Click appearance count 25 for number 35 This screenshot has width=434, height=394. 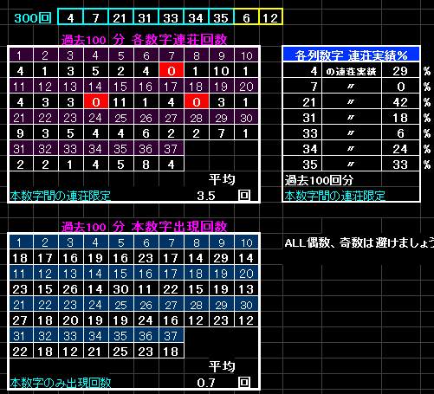(x=120, y=352)
